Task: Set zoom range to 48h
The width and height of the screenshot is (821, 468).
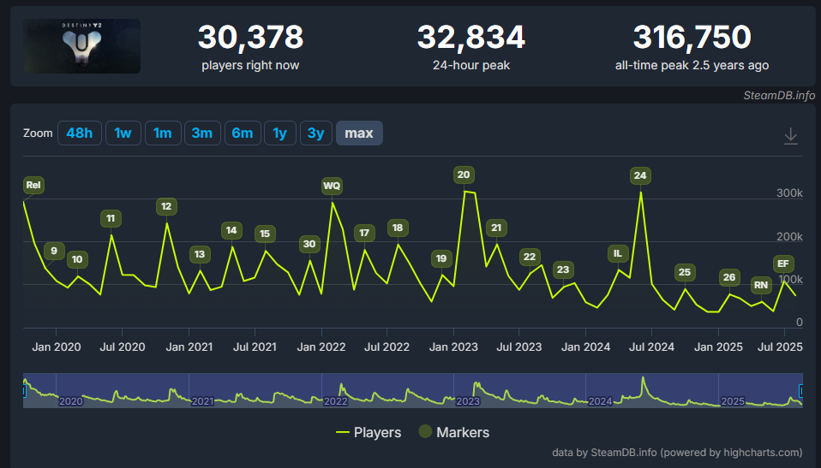Action: click(x=80, y=133)
